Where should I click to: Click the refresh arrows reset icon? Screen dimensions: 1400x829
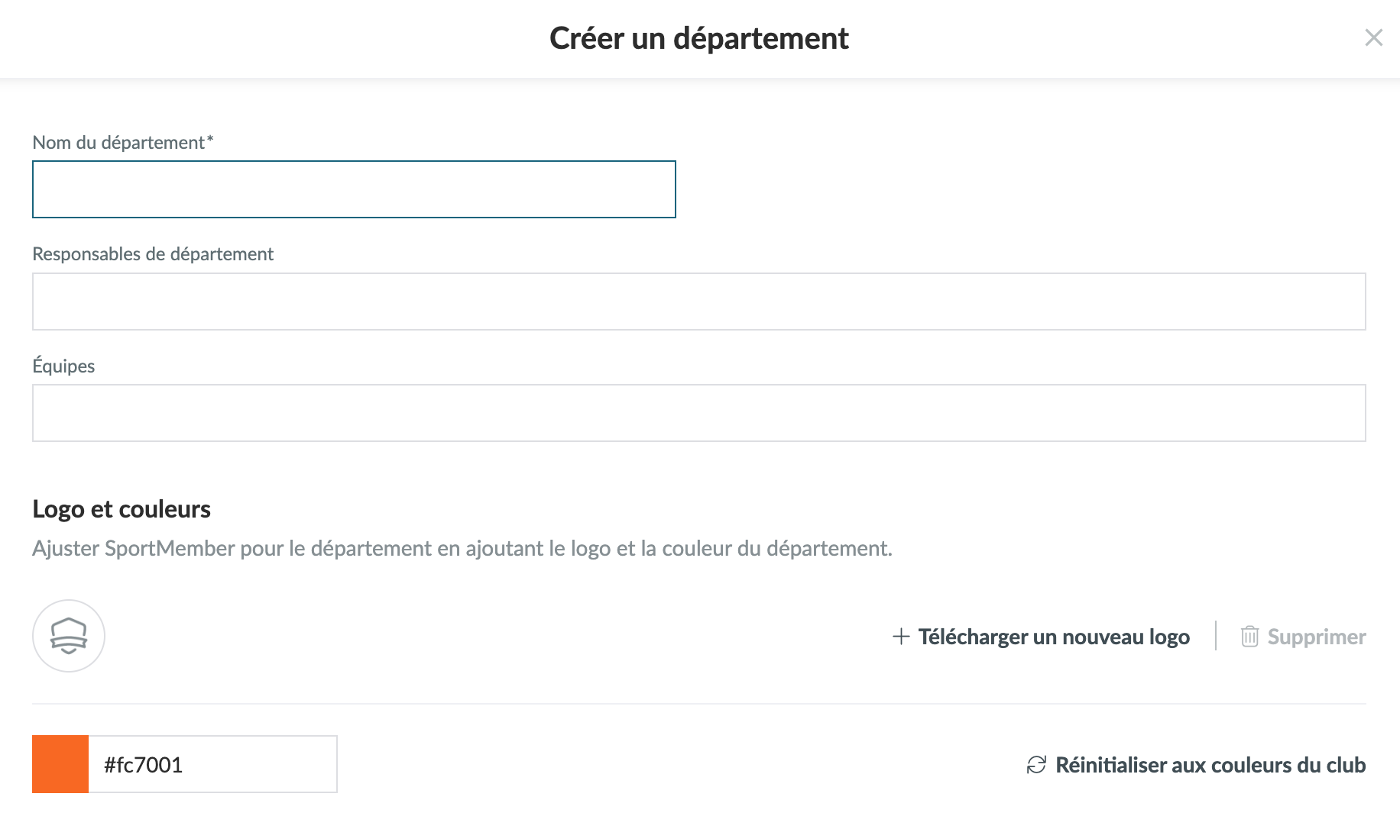[1036, 765]
